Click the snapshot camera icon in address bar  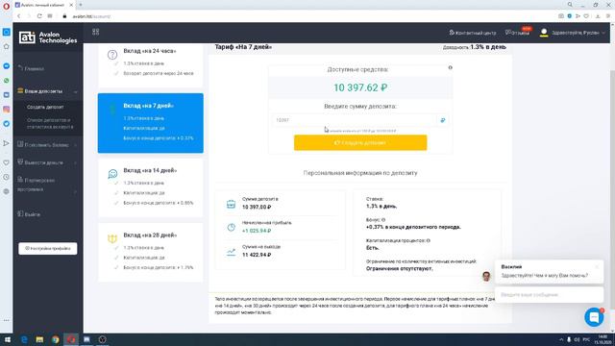click(561, 16)
